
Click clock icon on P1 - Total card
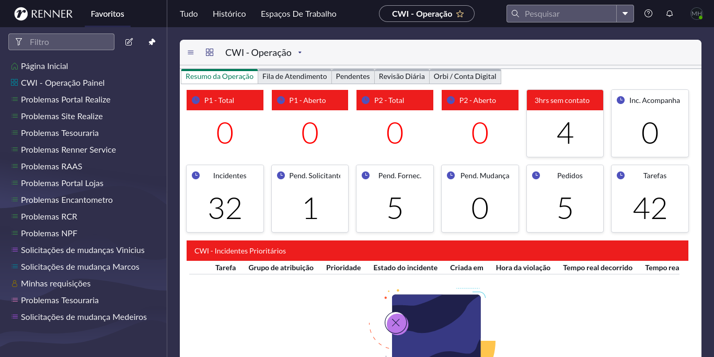click(196, 100)
